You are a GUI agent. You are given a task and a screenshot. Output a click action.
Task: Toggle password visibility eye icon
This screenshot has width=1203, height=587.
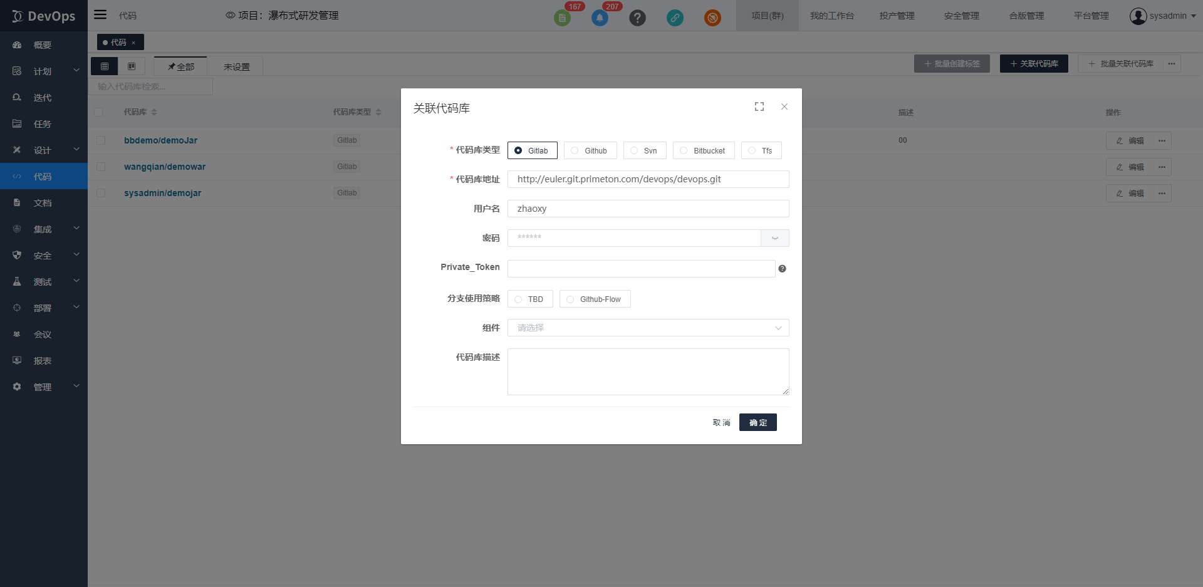click(x=774, y=238)
